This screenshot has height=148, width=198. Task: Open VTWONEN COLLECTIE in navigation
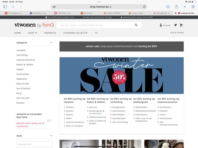point(75,33)
